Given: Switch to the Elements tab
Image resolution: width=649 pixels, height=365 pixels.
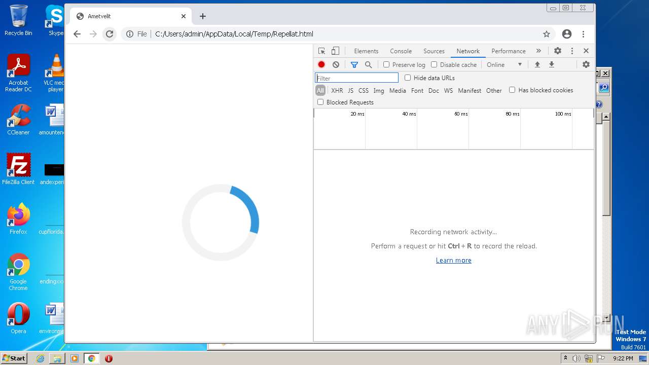Looking at the screenshot, I should [366, 51].
